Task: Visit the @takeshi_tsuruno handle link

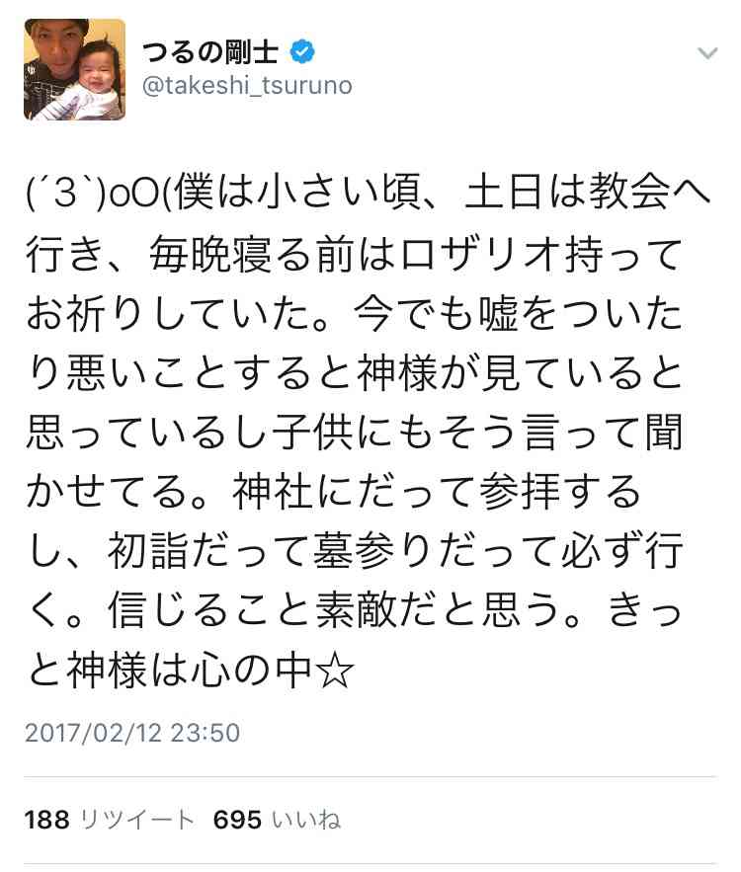Action: (247, 86)
